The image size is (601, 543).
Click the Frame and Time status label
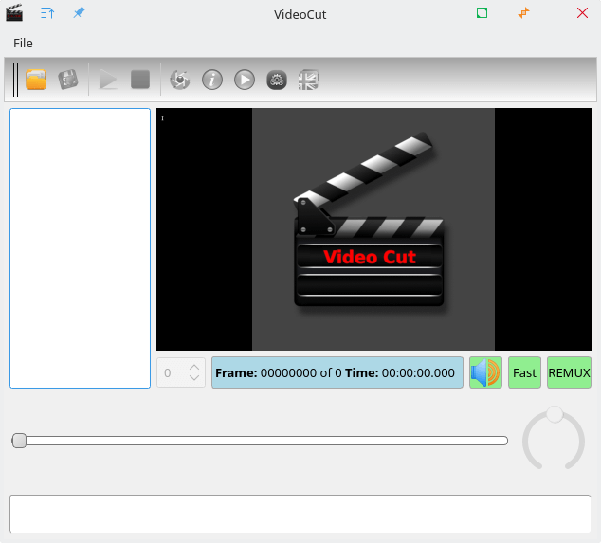337,372
